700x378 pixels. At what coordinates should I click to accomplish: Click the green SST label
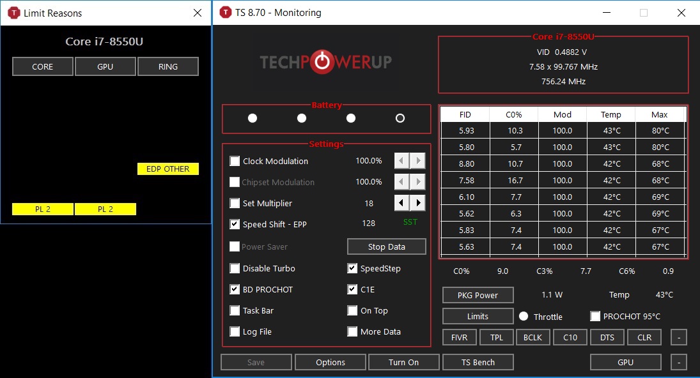(x=410, y=222)
